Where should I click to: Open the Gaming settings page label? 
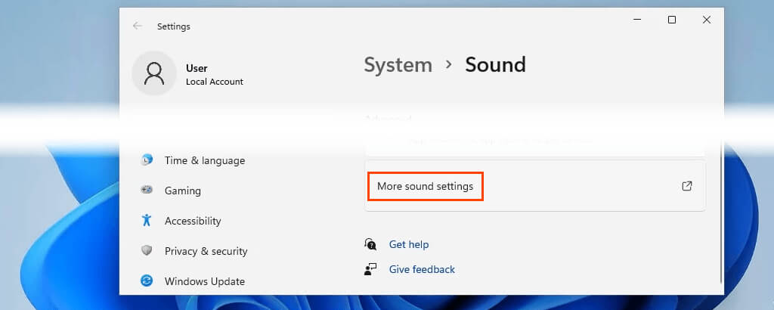tap(183, 191)
